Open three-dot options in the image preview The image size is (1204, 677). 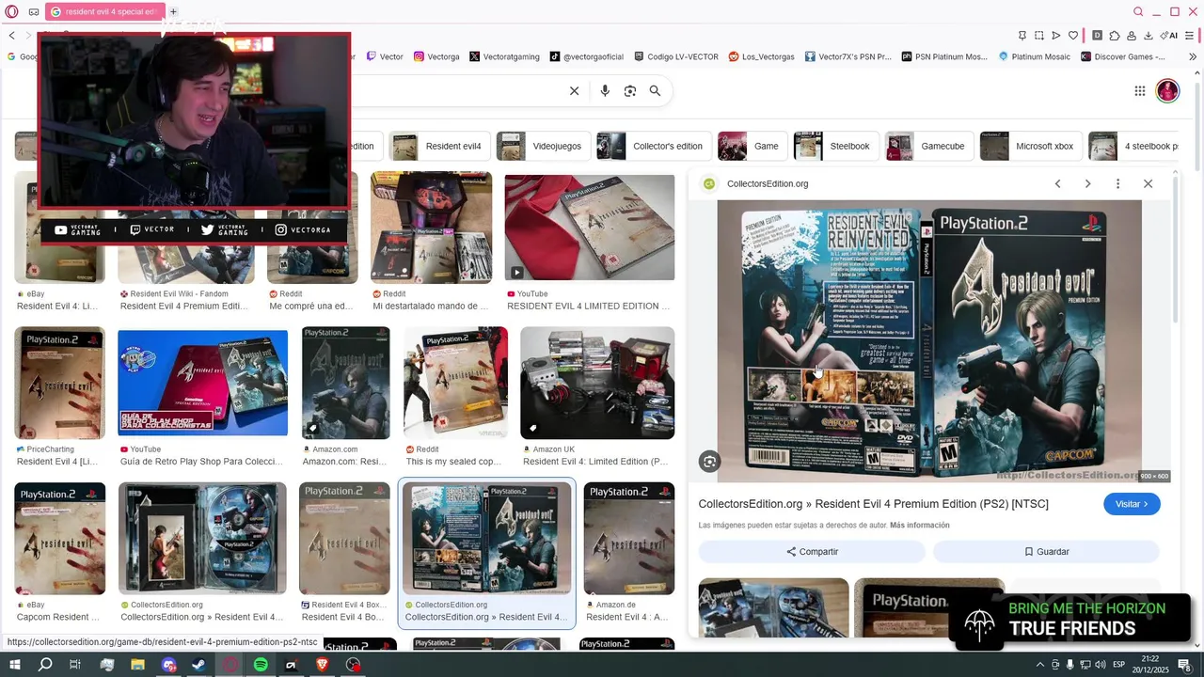(x=1117, y=183)
